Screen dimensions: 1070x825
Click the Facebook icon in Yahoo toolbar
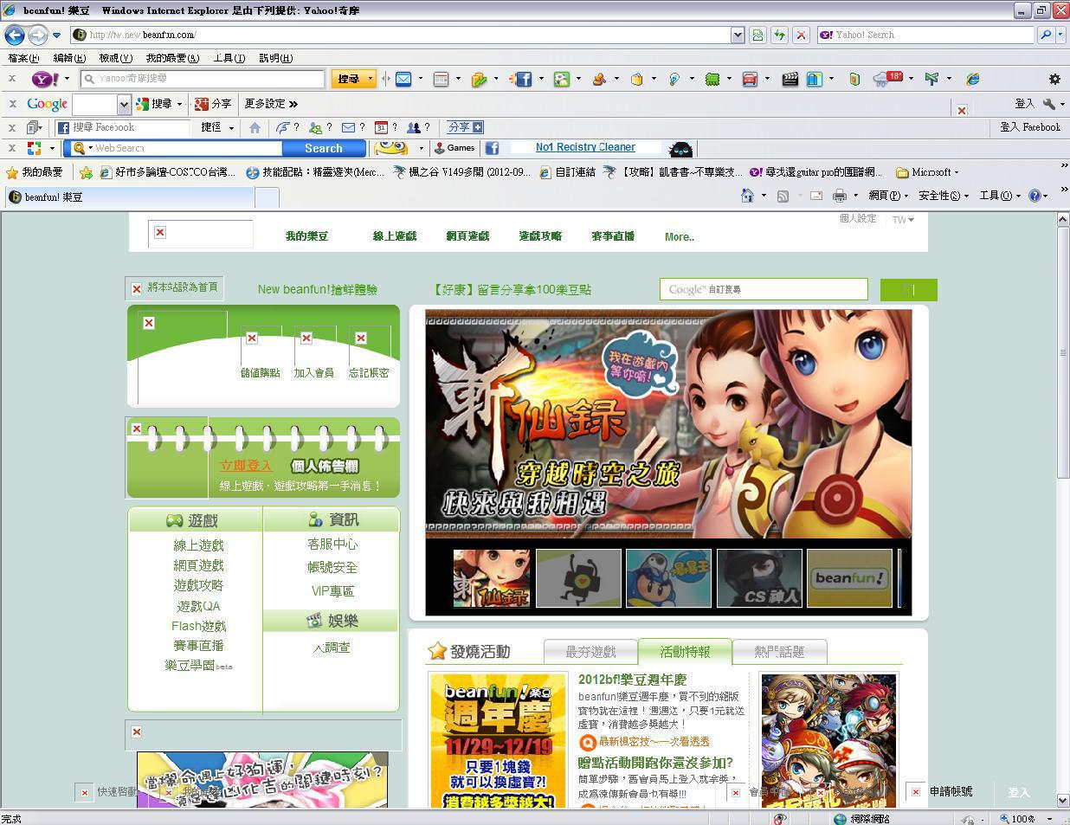tap(522, 79)
